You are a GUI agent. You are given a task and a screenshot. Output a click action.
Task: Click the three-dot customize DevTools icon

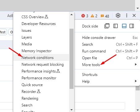[x=127, y=16]
